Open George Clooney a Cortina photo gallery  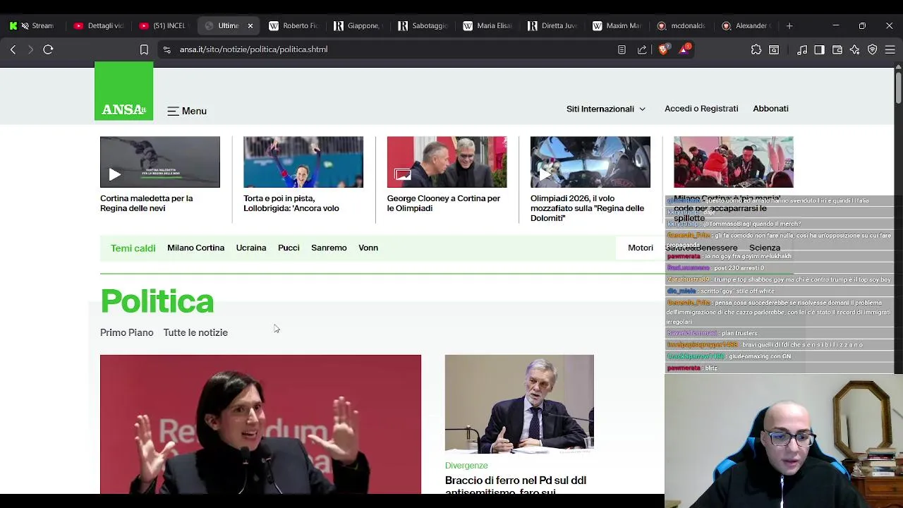pos(447,162)
